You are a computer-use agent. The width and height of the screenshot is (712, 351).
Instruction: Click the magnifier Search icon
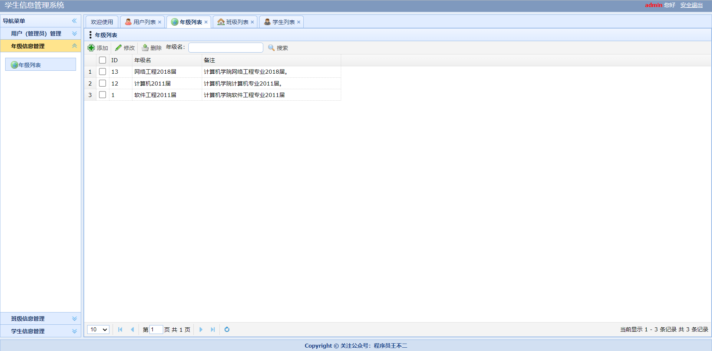(x=271, y=48)
